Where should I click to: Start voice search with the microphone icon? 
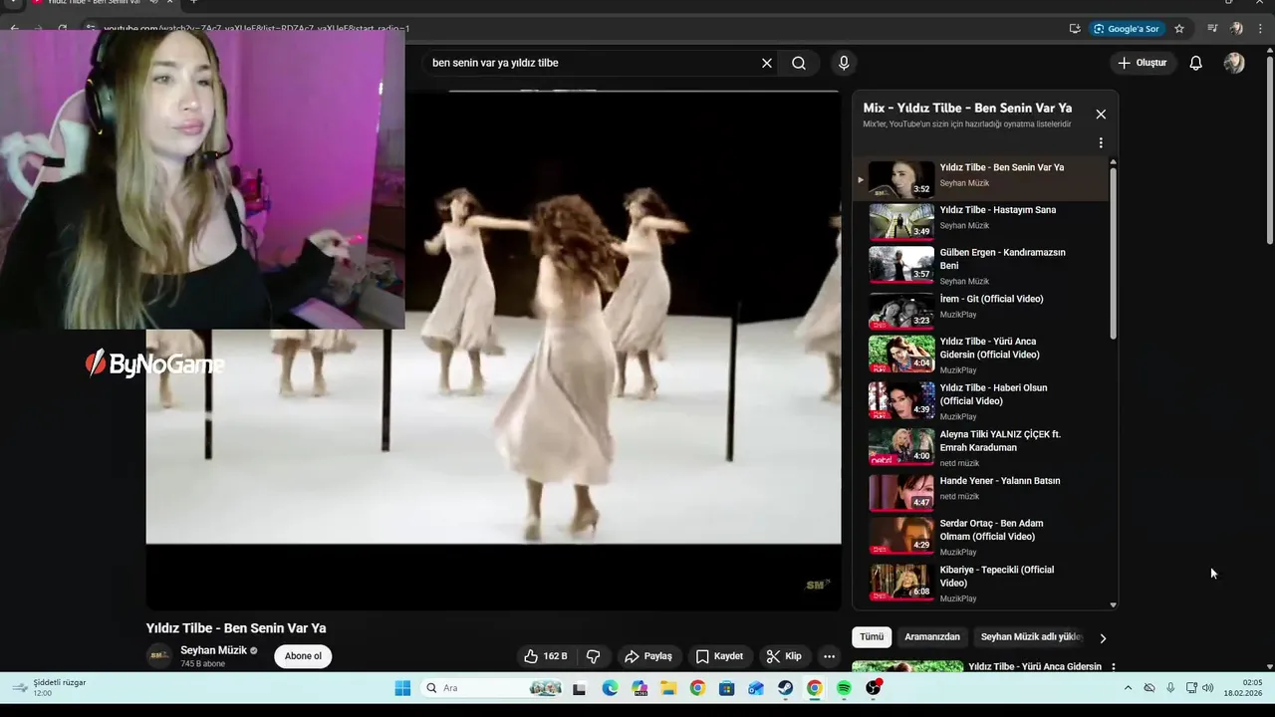click(844, 63)
